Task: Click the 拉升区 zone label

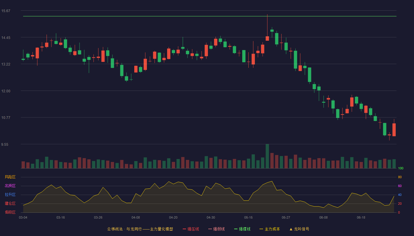Action: 10,195
